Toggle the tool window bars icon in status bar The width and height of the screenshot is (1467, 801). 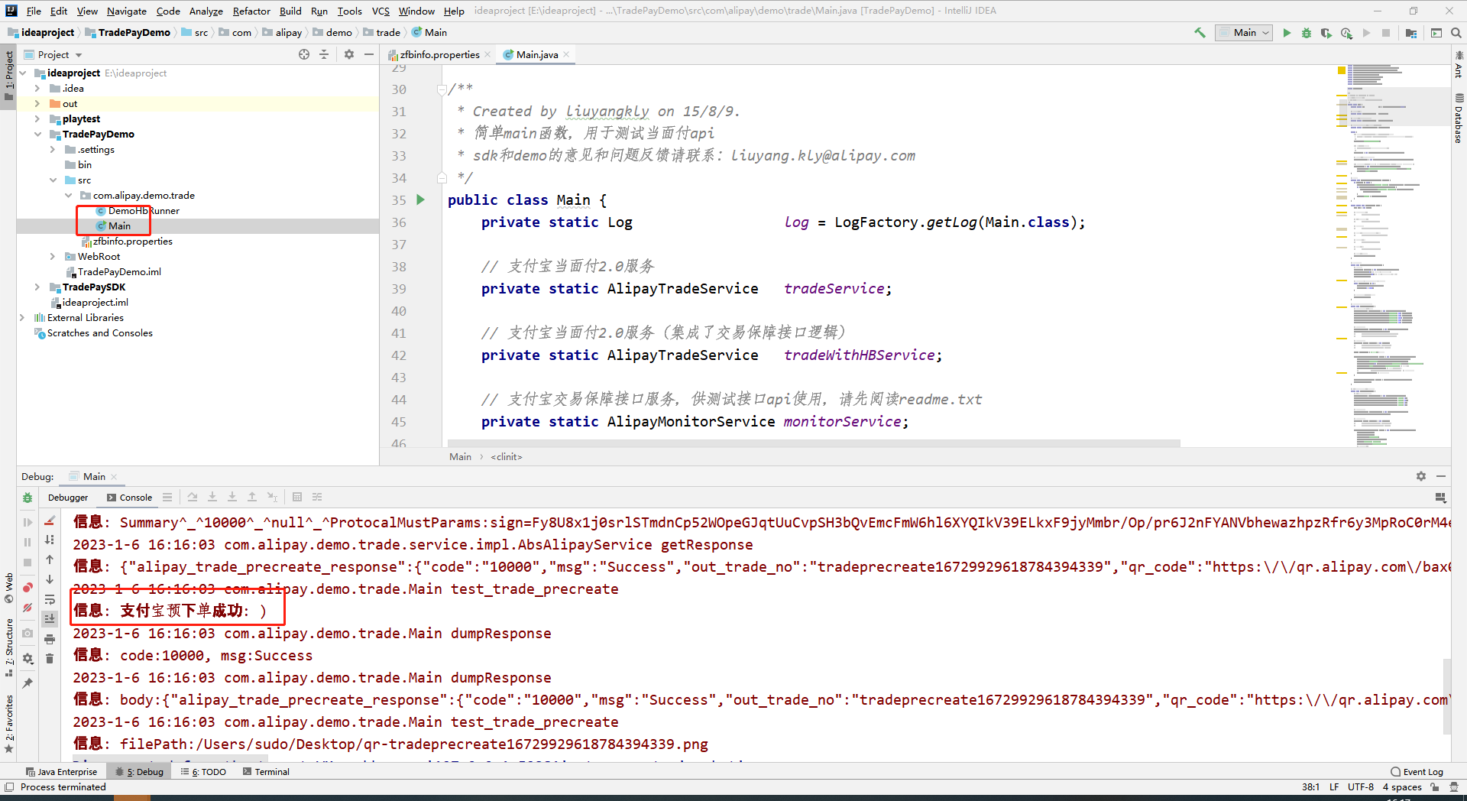pos(9,786)
